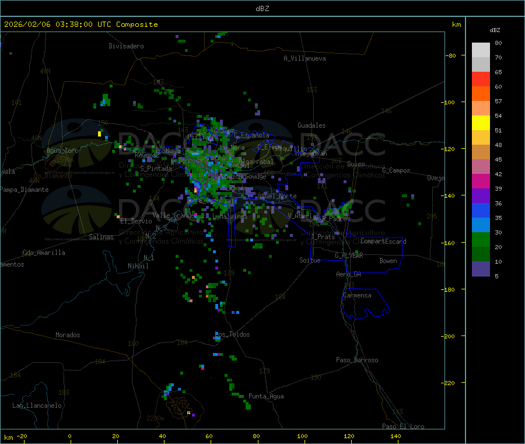The height and width of the screenshot is (444, 525).
Task: Select the blue 36 dBZ legend swatch
Action: click(481, 210)
